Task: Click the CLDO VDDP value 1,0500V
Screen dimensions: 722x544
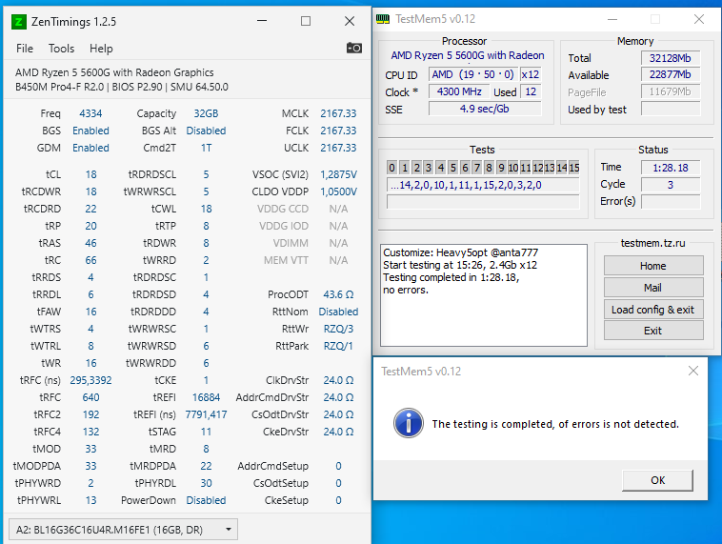Action: click(x=338, y=191)
